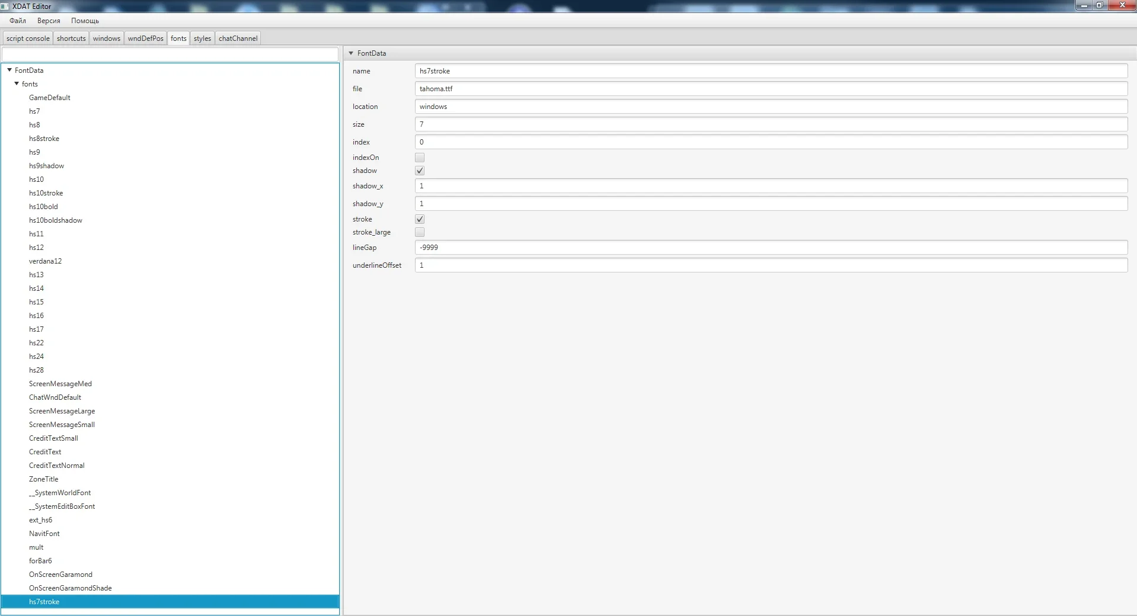Click the lineGap value field
This screenshot has width=1137, height=616.
771,248
